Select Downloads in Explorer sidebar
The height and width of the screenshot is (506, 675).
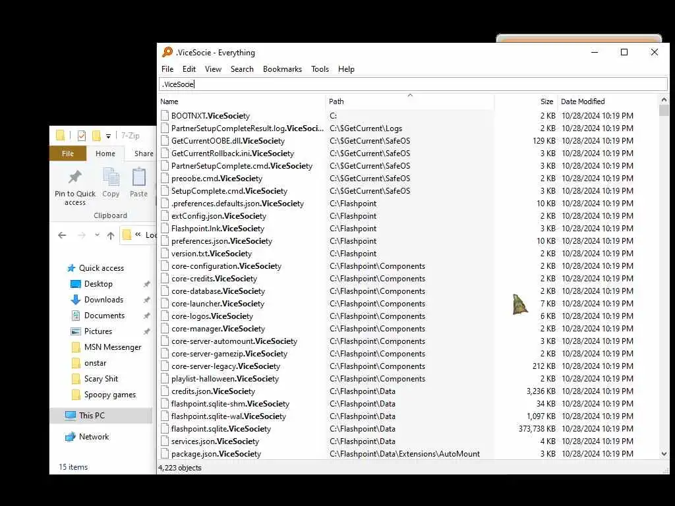click(x=103, y=300)
